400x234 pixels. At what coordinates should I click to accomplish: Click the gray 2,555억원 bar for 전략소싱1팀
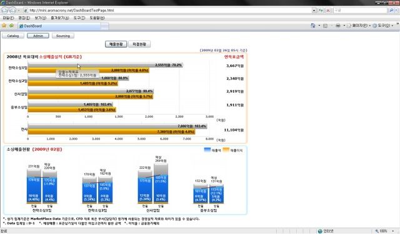tap(106, 65)
